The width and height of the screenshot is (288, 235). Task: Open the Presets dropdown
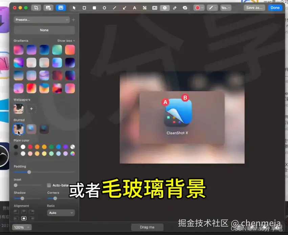click(x=42, y=20)
